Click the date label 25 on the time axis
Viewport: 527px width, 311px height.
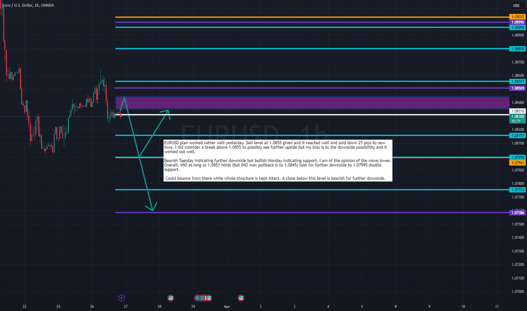(x=58, y=306)
